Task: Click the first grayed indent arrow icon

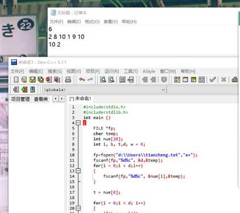Action: tap(145, 80)
